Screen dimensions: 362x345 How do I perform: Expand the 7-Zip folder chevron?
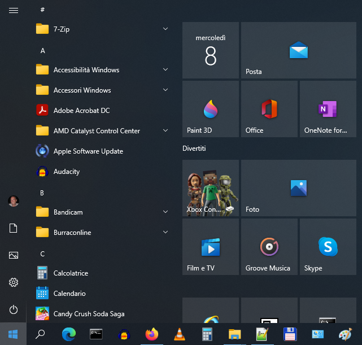[x=165, y=29]
